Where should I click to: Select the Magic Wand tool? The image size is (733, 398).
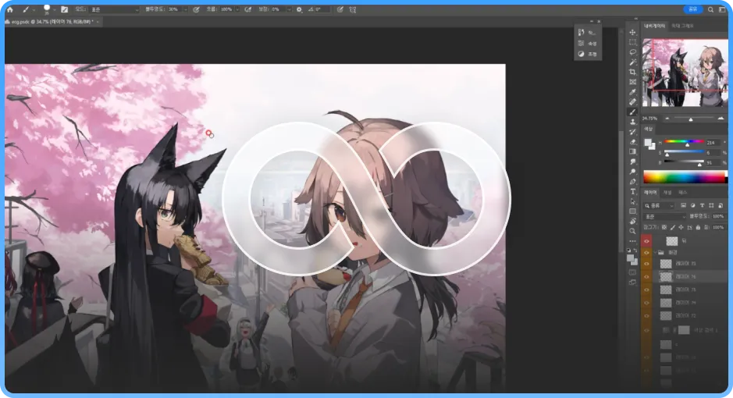tap(632, 62)
